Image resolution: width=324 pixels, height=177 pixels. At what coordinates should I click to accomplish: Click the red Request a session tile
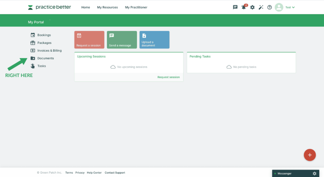click(x=89, y=40)
